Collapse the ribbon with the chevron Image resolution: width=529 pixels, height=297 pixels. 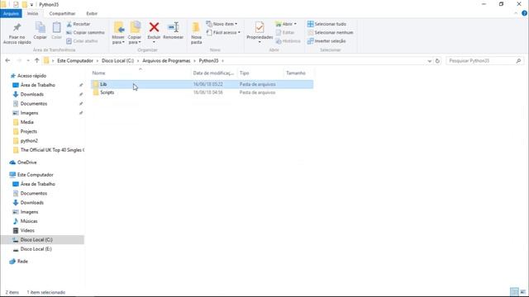[516, 13]
